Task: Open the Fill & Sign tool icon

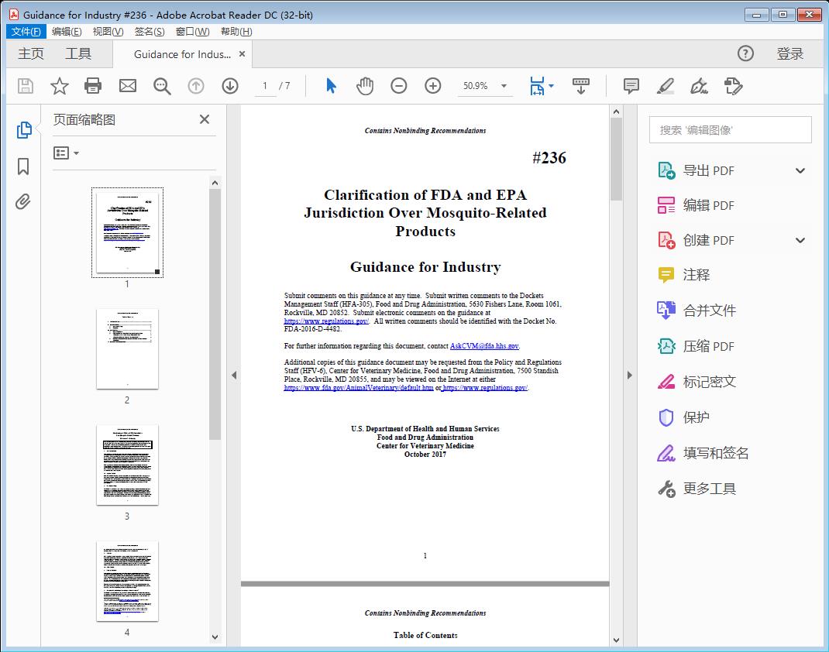Action: (698, 86)
